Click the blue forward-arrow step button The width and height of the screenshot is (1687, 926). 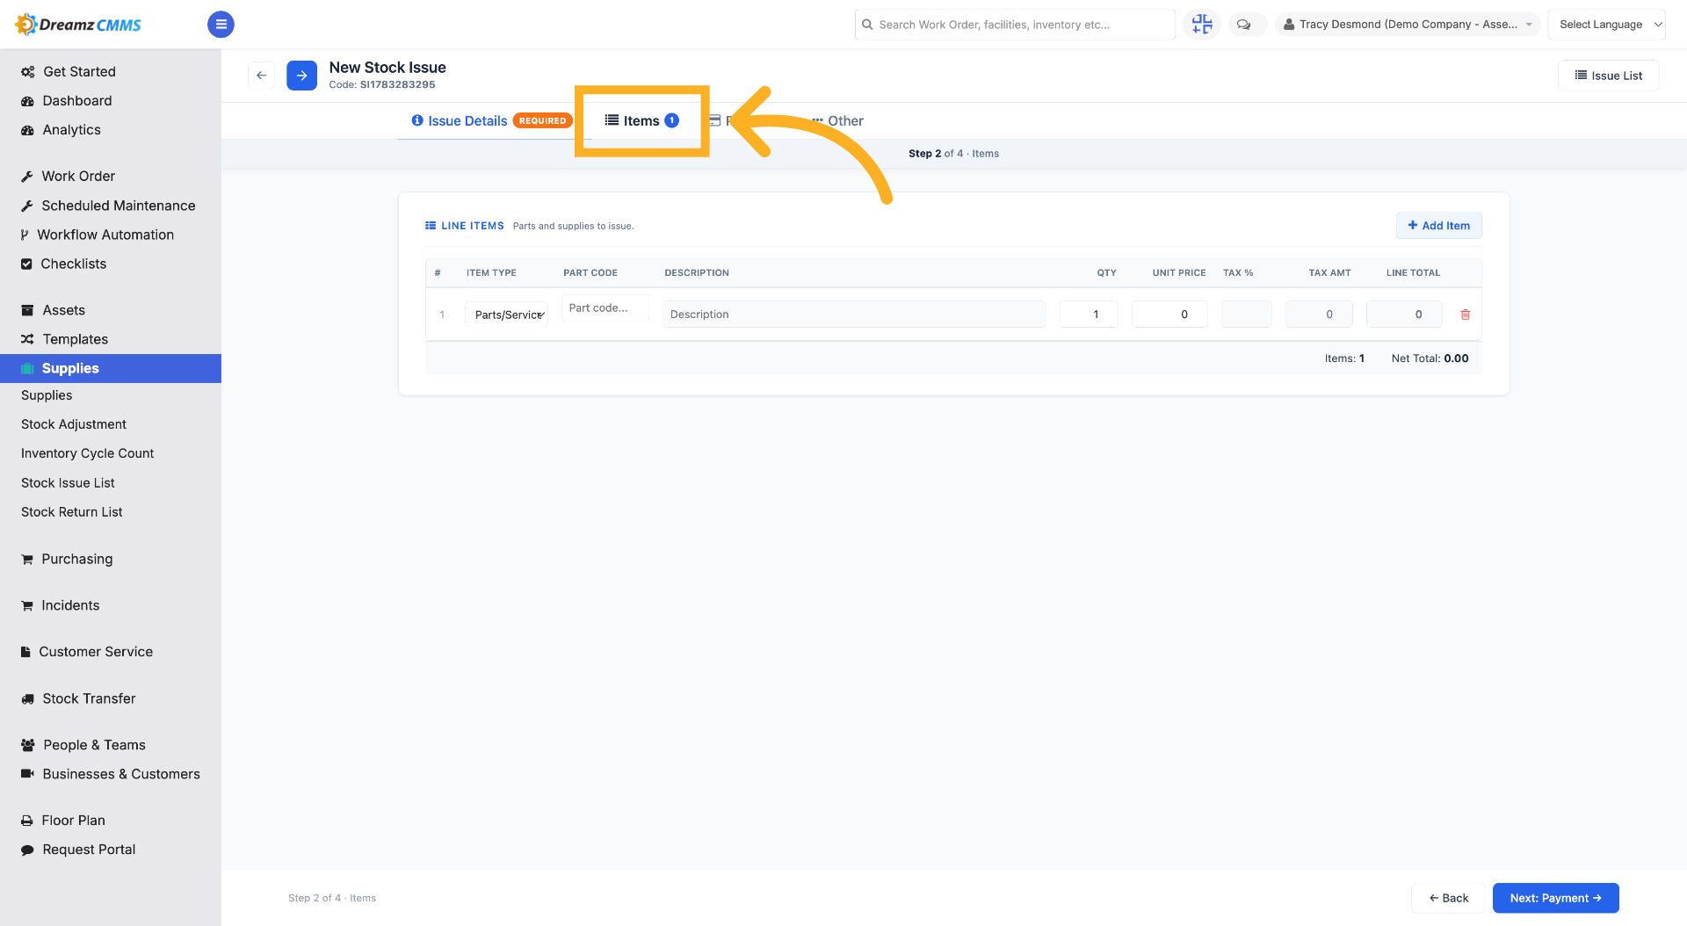pyautogui.click(x=301, y=76)
